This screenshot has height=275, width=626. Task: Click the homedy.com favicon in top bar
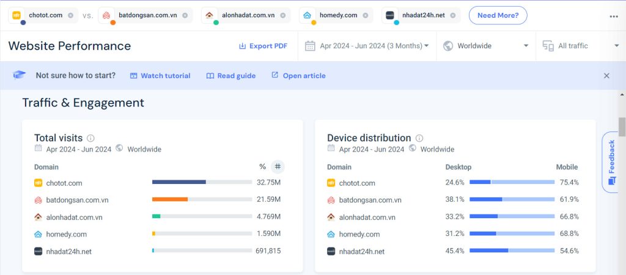tap(308, 15)
